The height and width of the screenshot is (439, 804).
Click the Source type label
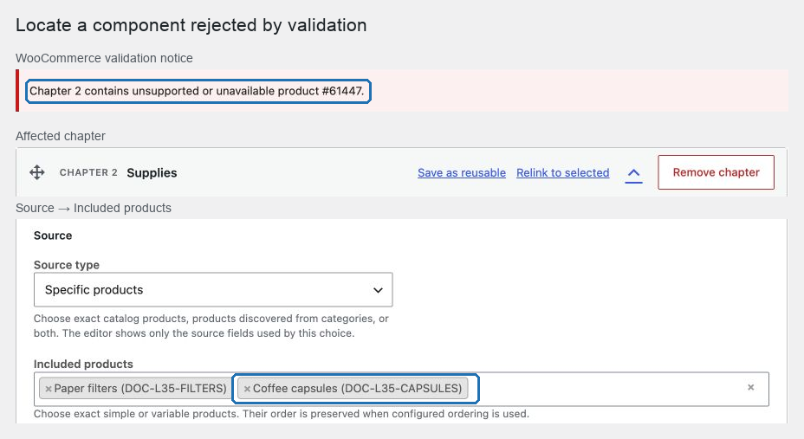pos(67,265)
